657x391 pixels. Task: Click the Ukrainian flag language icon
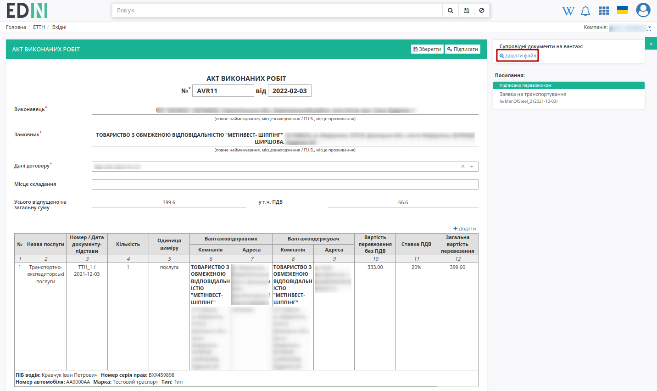coord(622,10)
